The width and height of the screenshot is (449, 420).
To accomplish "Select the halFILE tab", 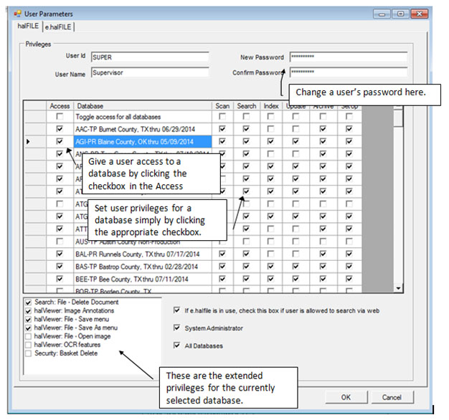I will (x=27, y=27).
